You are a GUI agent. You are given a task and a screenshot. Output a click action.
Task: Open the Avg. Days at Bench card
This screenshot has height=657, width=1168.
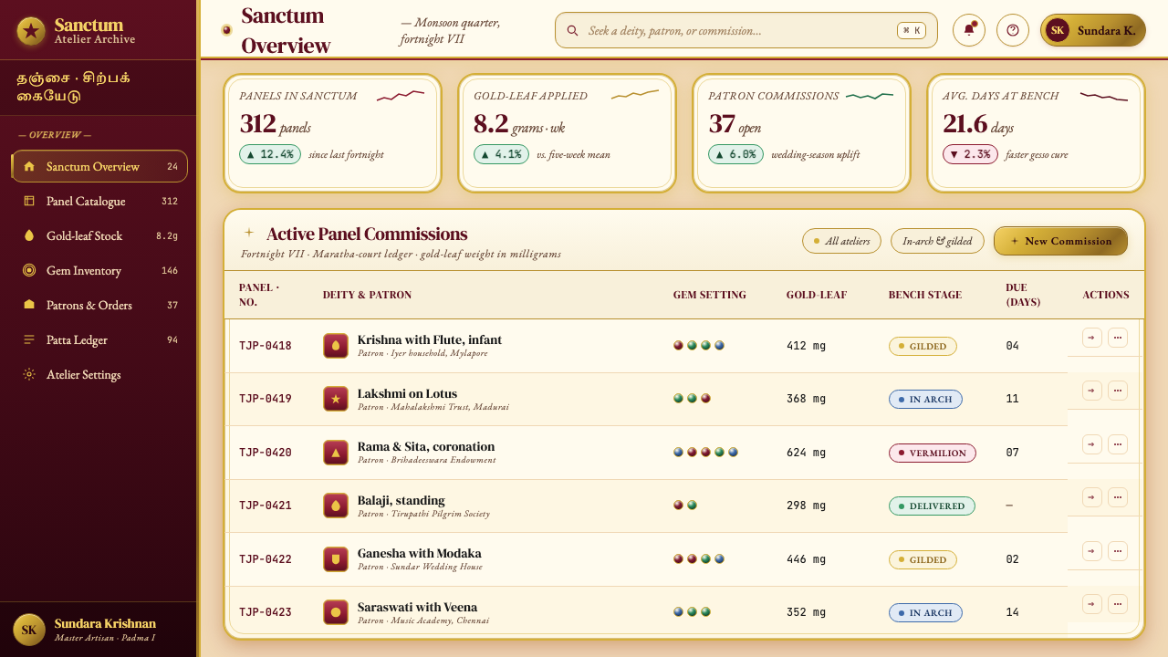(x=1036, y=133)
